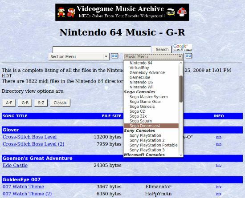The height and width of the screenshot is (198, 245).
Task: Click the Videogame Music Archive banner
Action: point(122,12)
